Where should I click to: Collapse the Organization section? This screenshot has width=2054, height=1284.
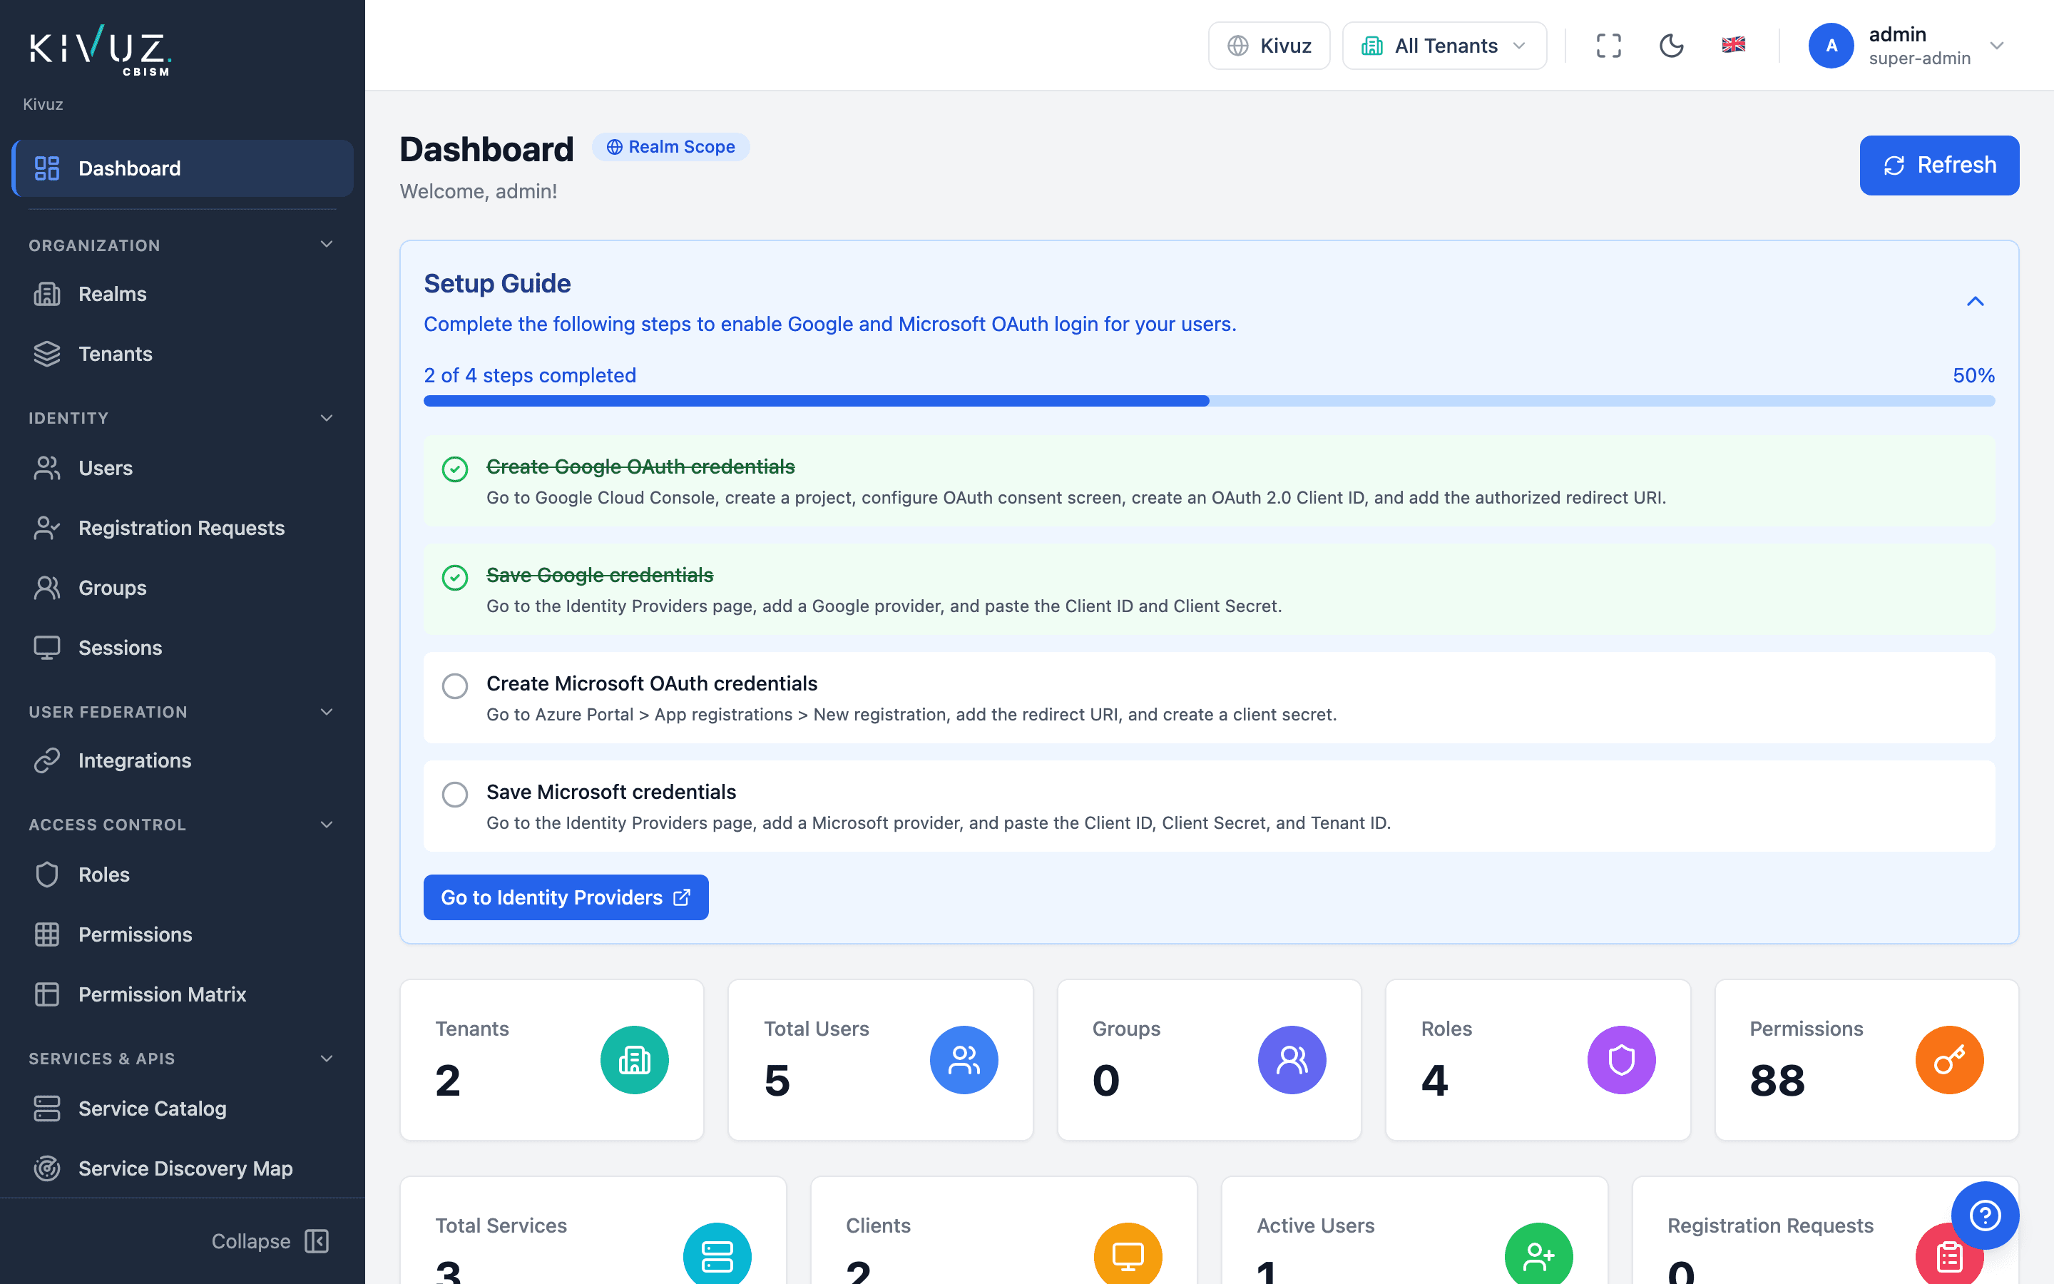coord(327,245)
